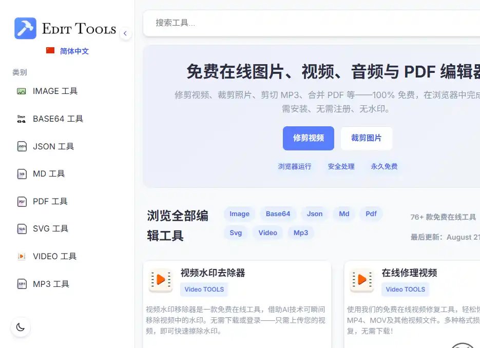Click the Image tools picture icon in sidebar

22,91
